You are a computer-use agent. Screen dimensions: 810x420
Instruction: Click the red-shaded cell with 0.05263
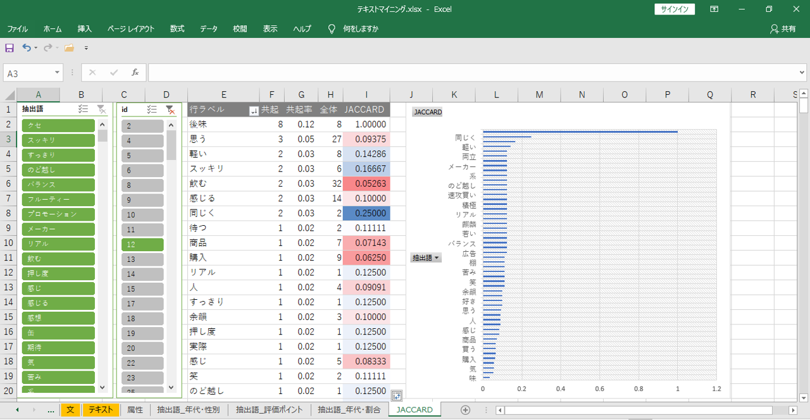point(366,183)
